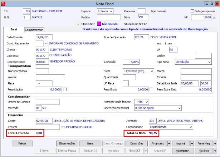
Task: Click the Frete Neg. button
Action: click(204, 143)
